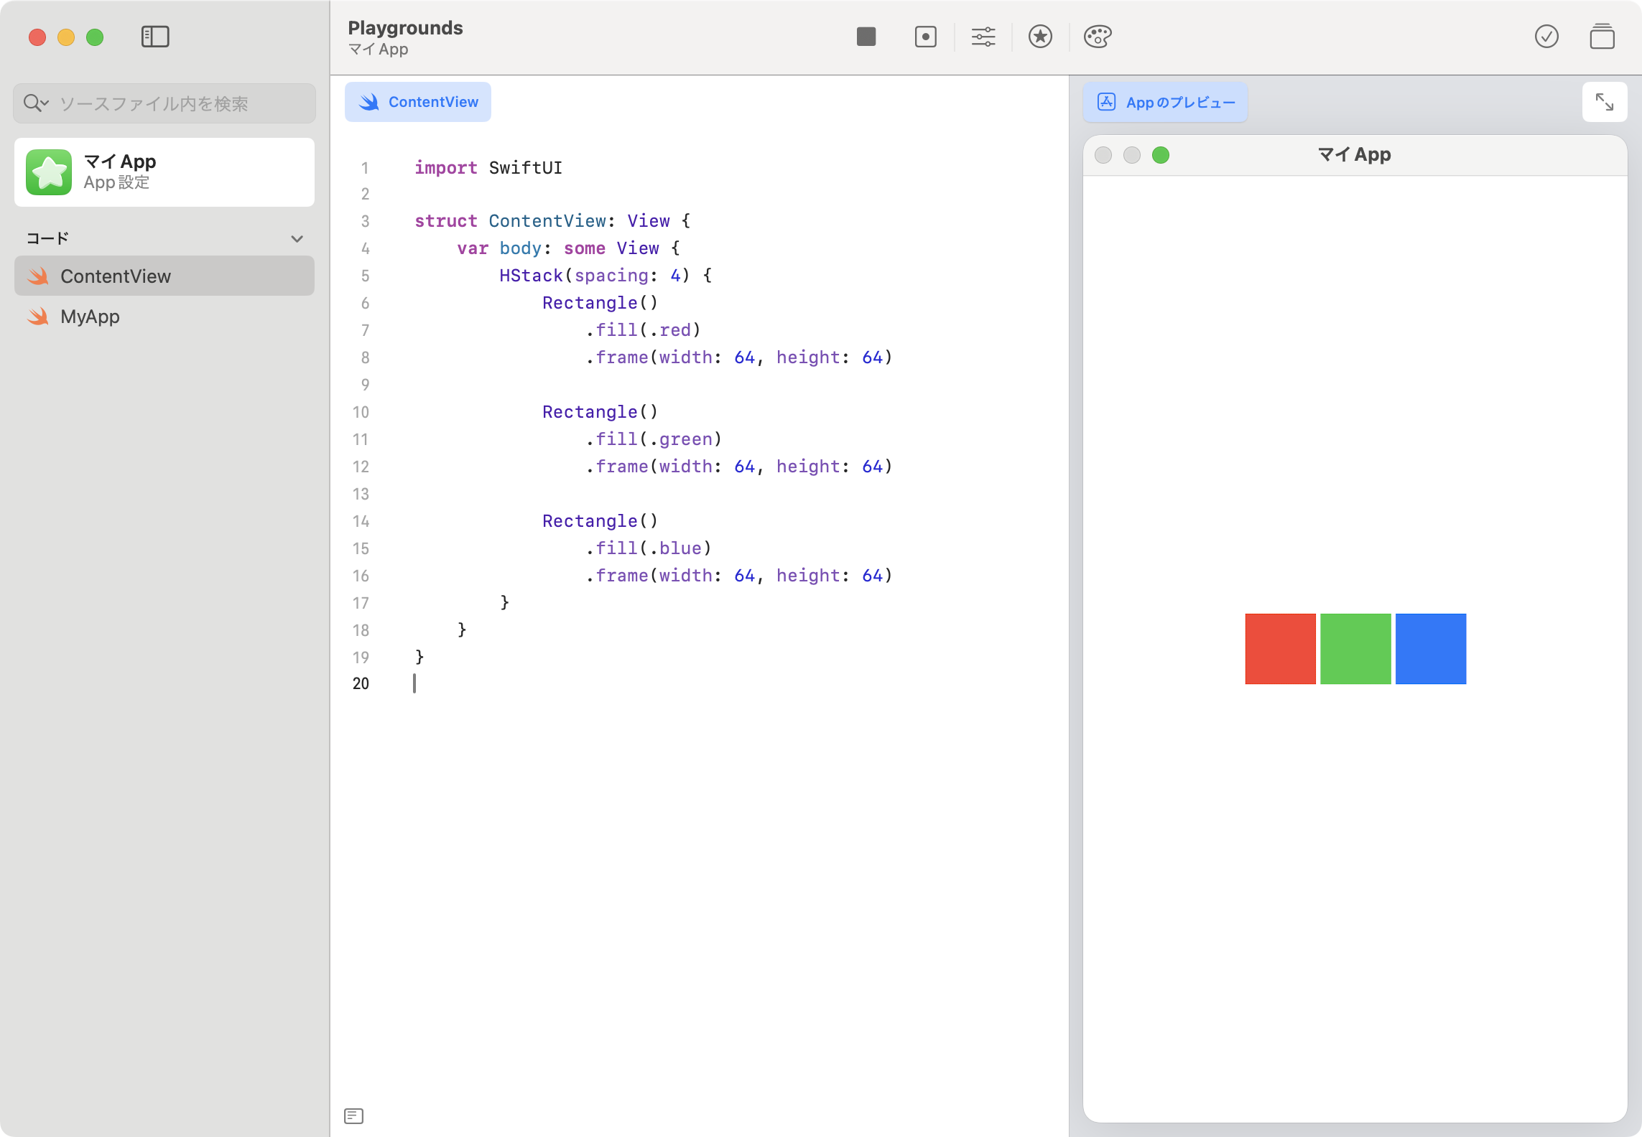This screenshot has width=1642, height=1137.
Task: Open マイ App settings
Action: pos(164,172)
